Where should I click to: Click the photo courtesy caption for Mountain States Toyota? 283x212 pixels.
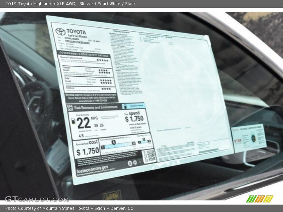click(x=69, y=208)
